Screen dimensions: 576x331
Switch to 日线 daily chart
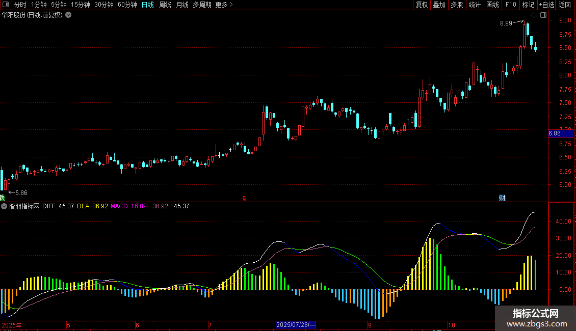148,5
